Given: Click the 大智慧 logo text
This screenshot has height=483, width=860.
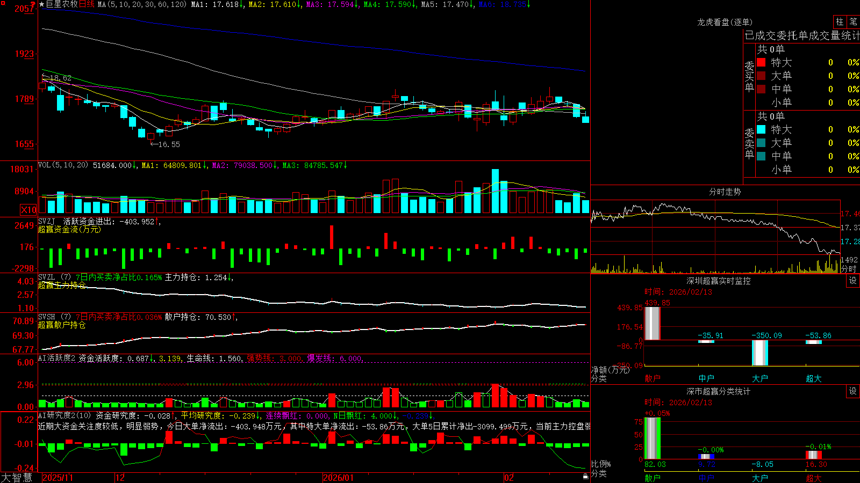Looking at the screenshot, I should (17, 477).
